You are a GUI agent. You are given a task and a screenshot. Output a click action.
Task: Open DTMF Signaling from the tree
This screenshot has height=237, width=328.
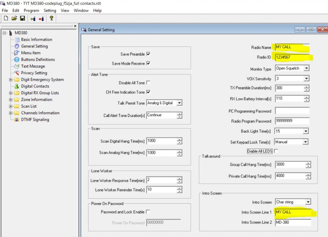pyautogui.click(x=35, y=120)
